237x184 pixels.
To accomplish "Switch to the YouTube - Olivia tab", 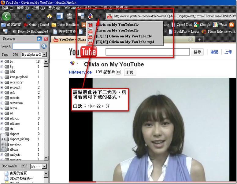I will (69, 39).
